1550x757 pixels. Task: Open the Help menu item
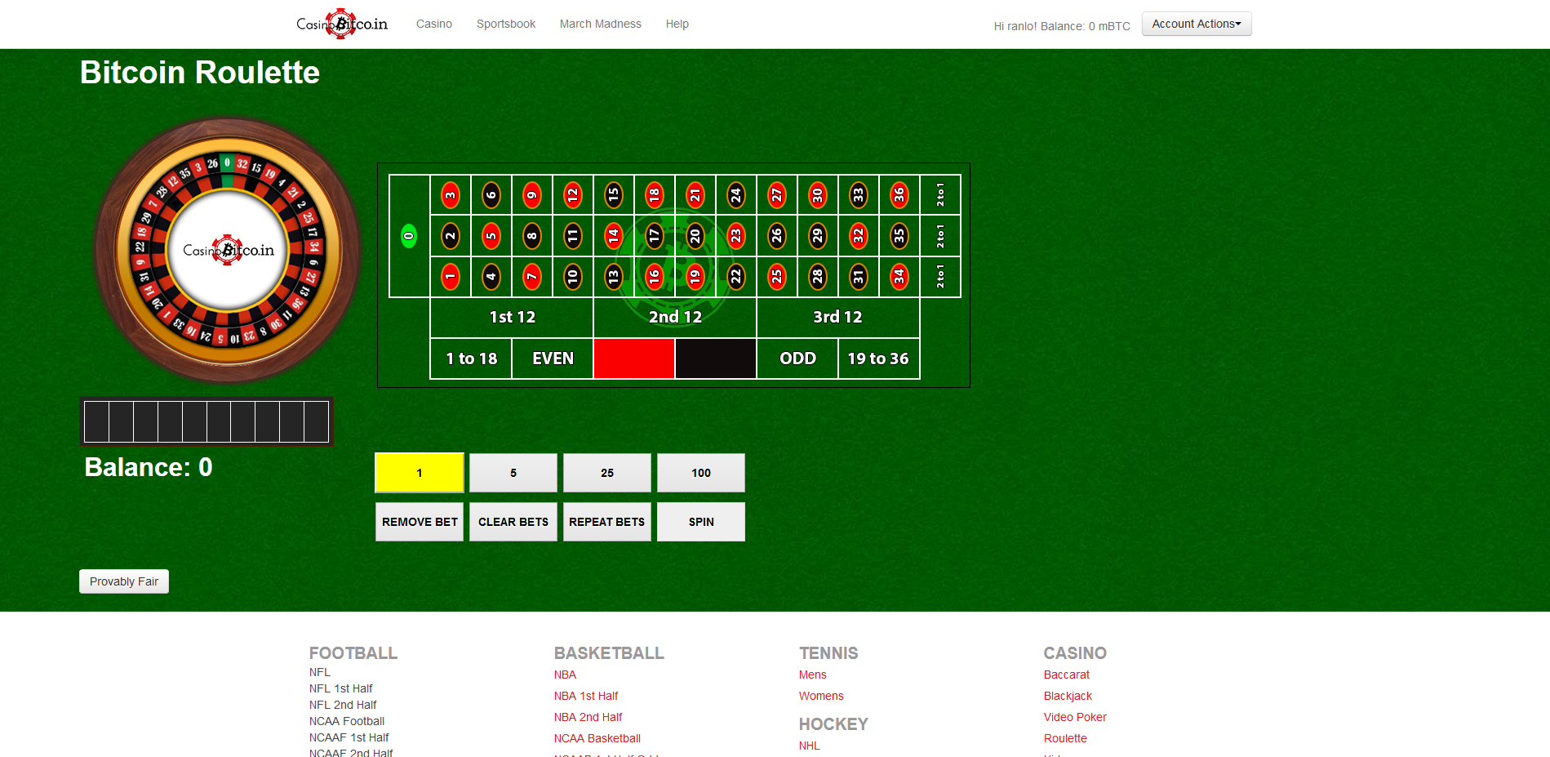tap(677, 24)
